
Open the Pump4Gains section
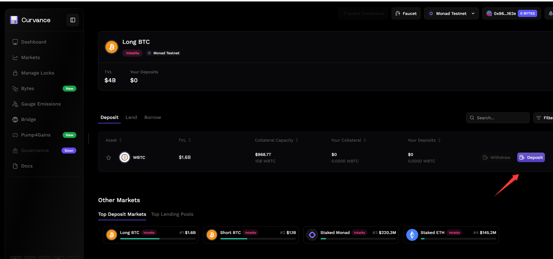[x=36, y=135]
